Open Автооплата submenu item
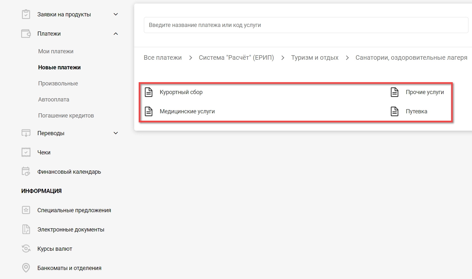The image size is (472, 279). 54,100
